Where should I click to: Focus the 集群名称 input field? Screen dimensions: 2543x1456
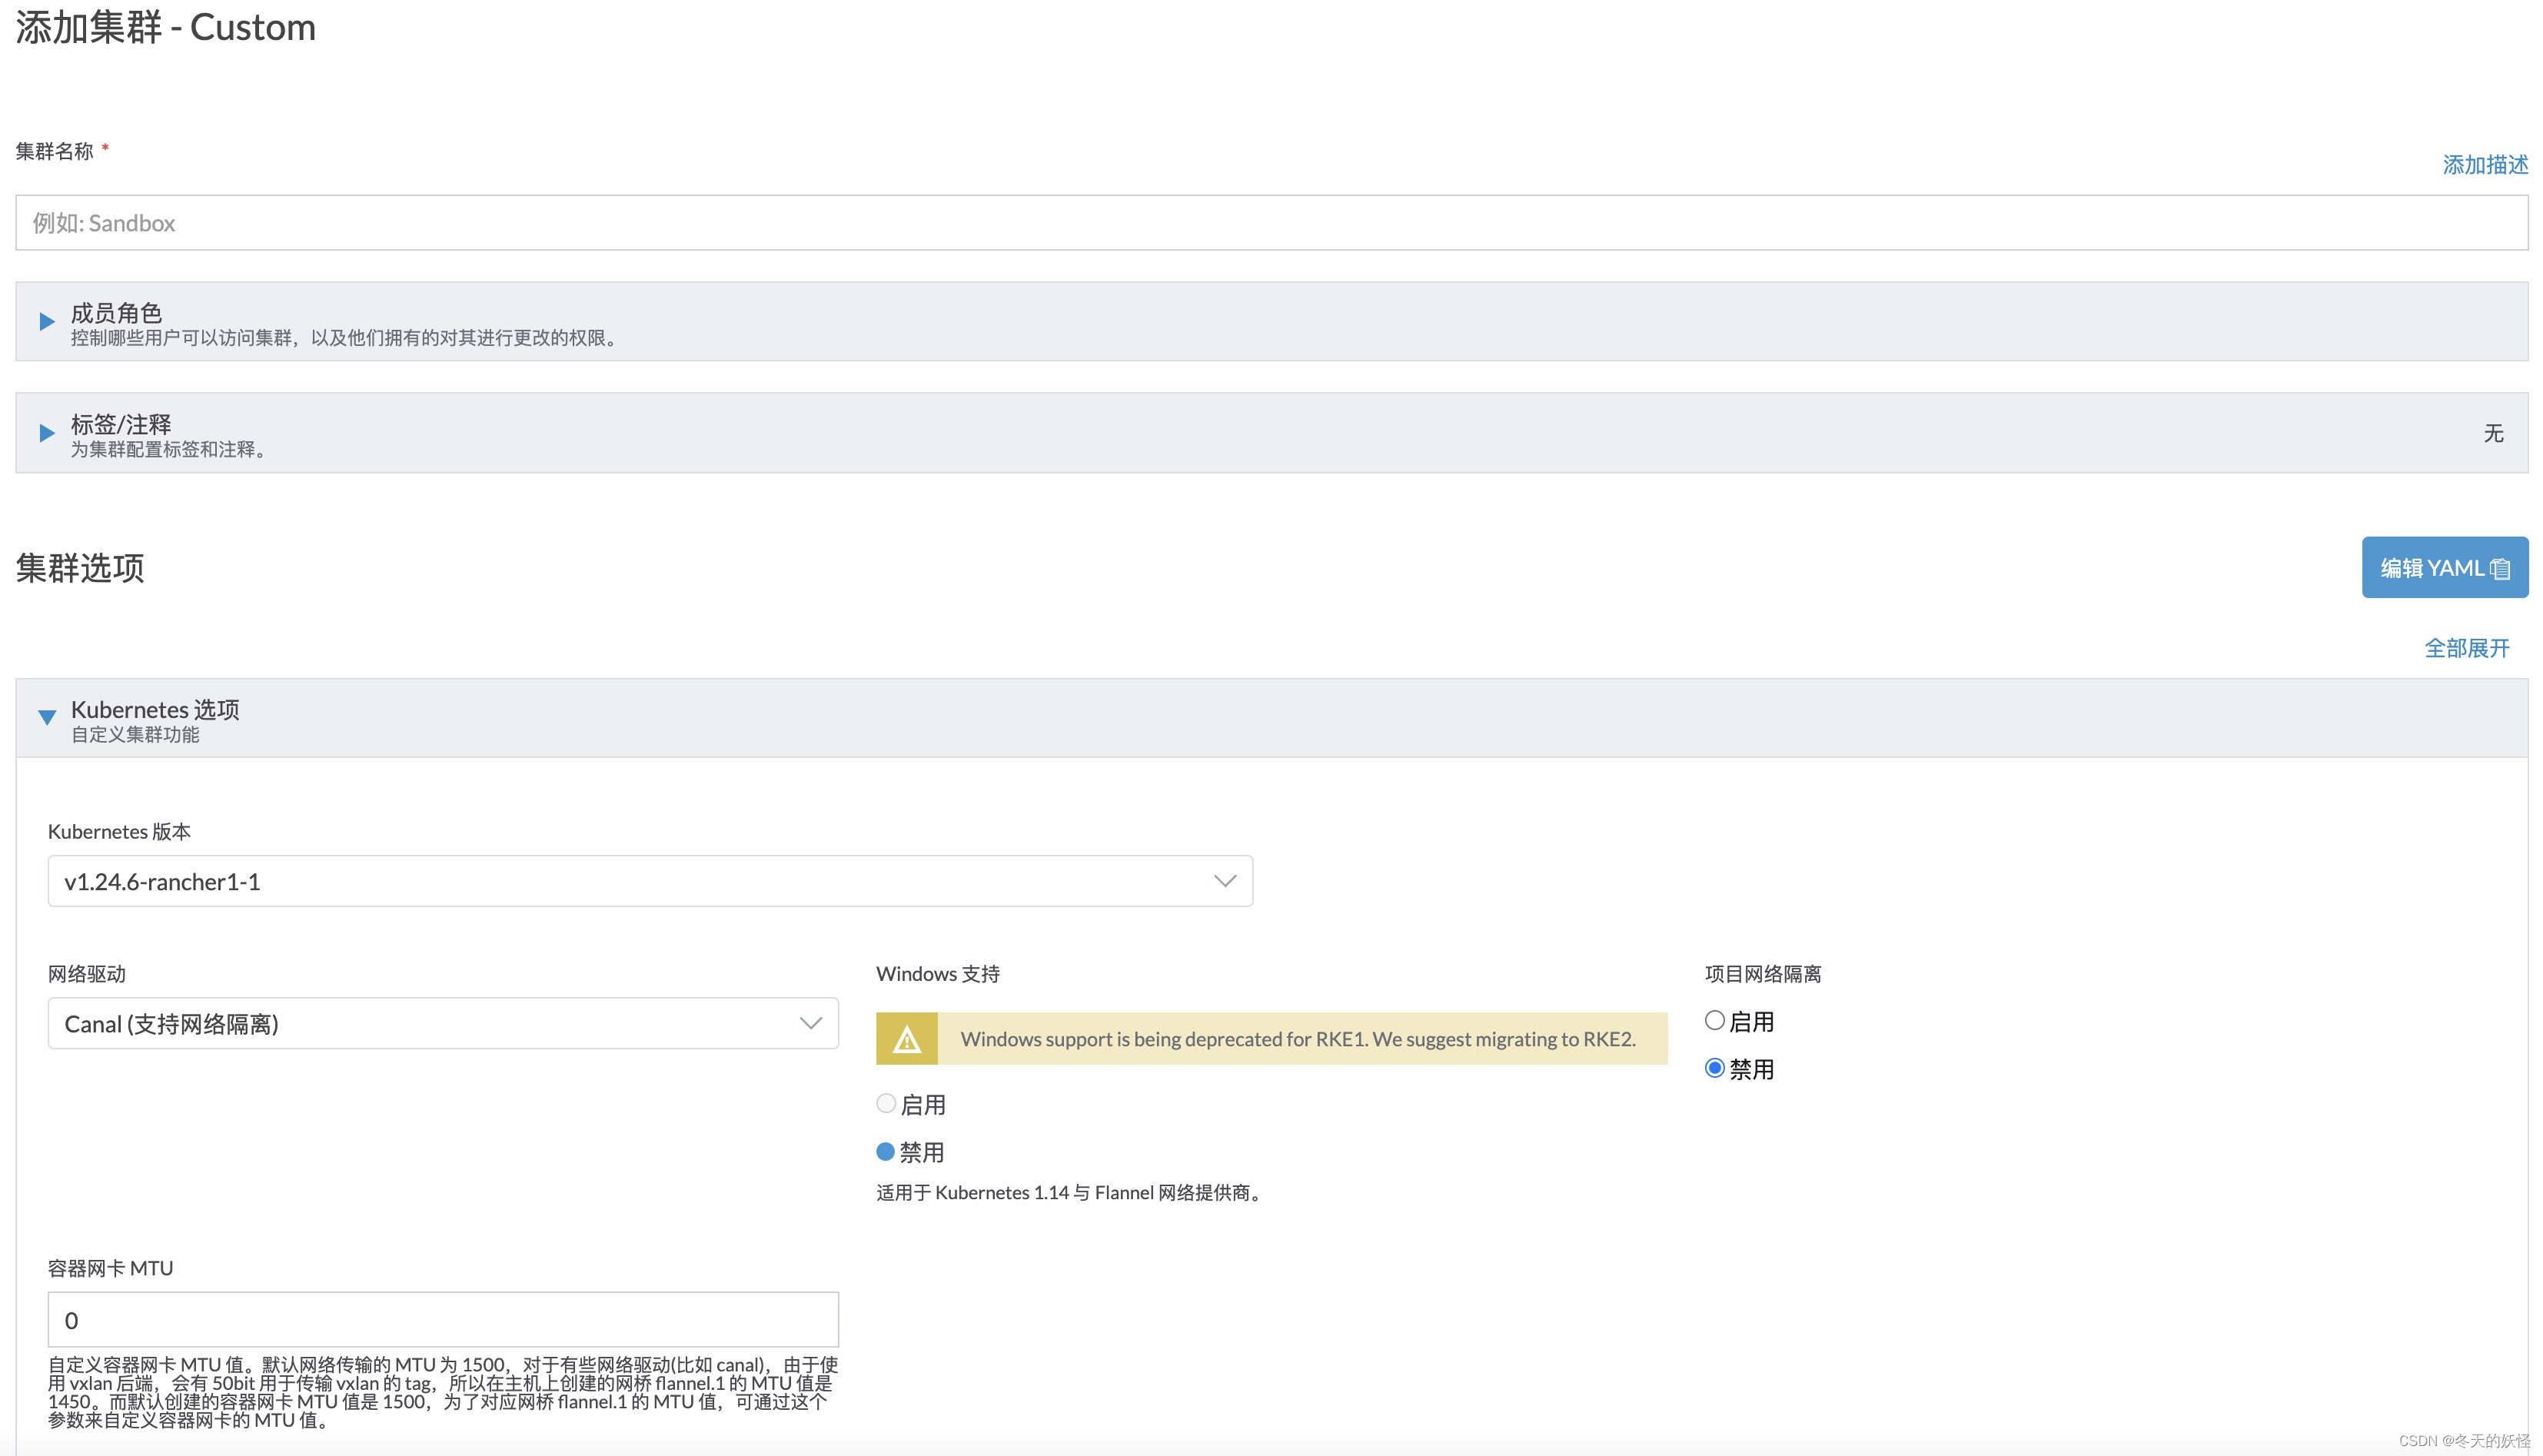[x=1272, y=222]
